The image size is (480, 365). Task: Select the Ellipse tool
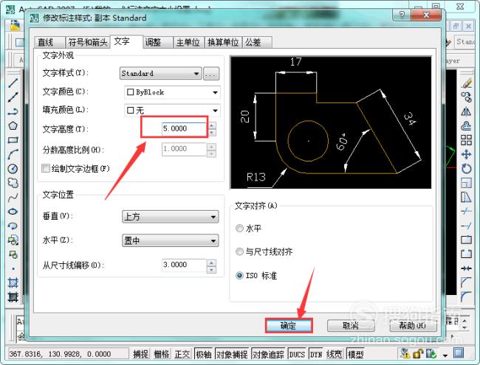tap(13, 212)
